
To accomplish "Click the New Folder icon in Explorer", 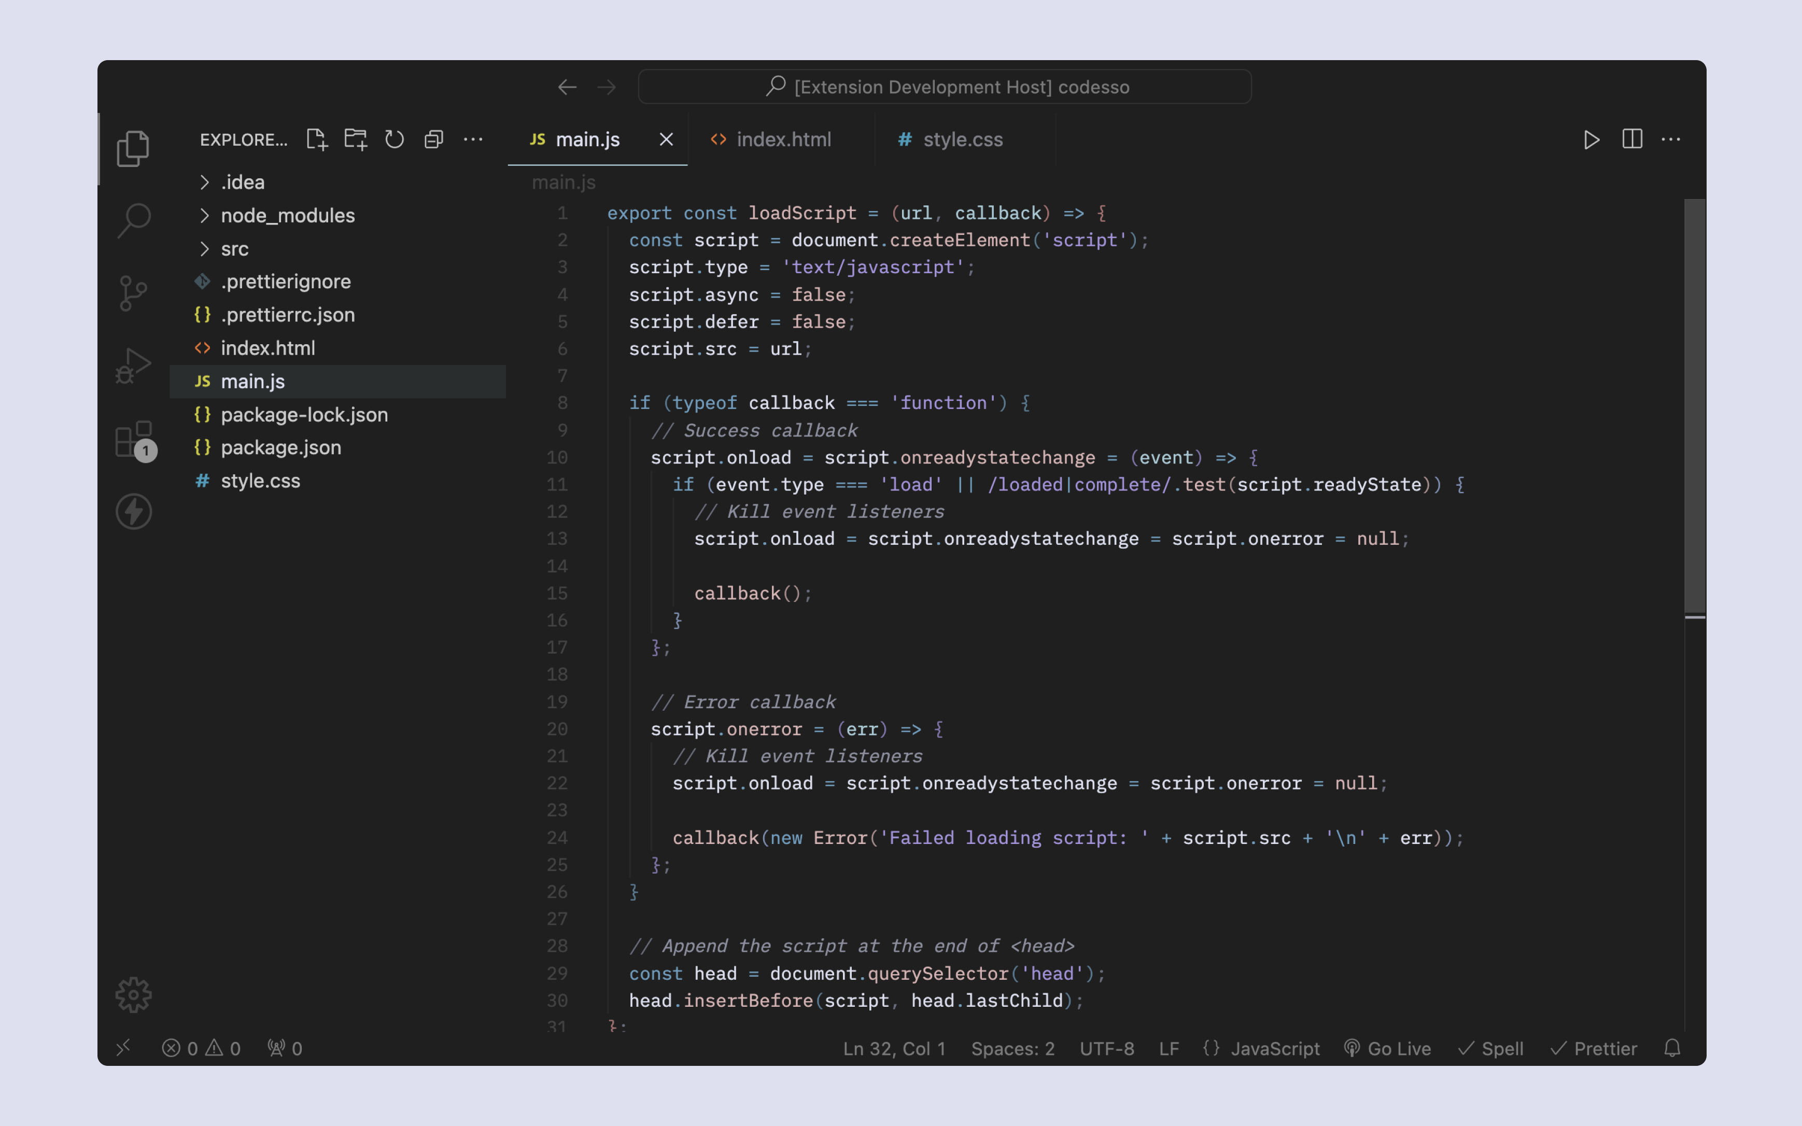I will click(356, 139).
